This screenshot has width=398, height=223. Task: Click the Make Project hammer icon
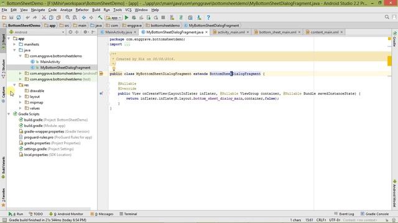pos(100,17)
